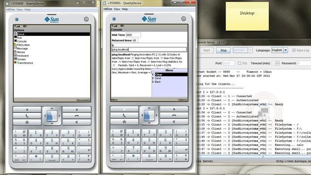Open Help menu in left emulator window
Viewport: 311px width, 175px height.
(x=27, y=10)
